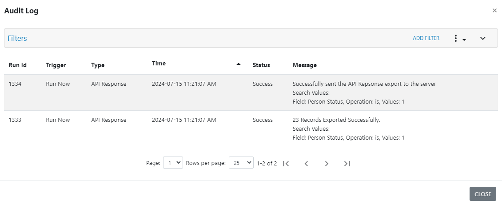Screen dimensions: 502x205
Task: Click the ADD FILTER link
Action: [x=426, y=38]
